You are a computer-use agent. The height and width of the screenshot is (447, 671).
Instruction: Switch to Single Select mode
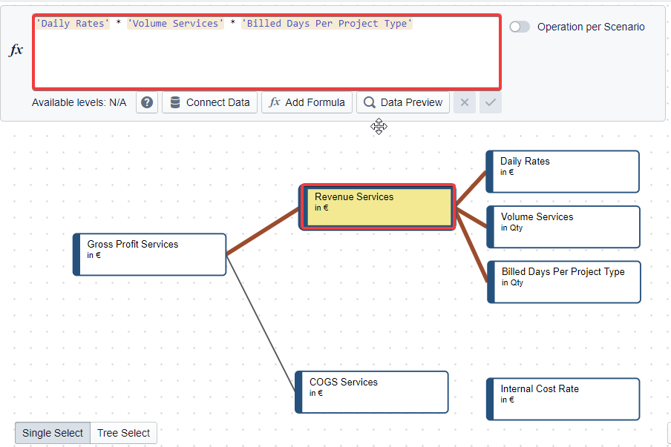click(x=53, y=433)
